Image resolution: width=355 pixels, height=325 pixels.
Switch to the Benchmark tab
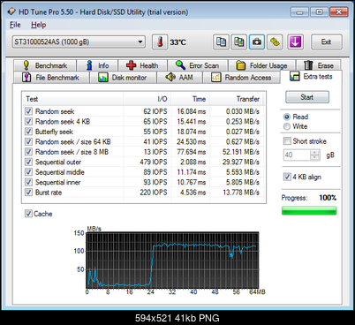(45, 65)
